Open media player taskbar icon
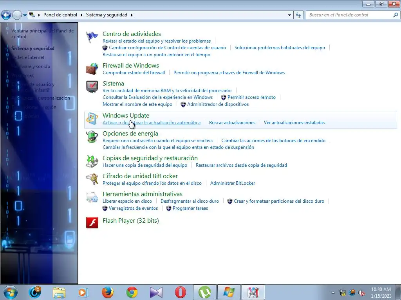Image resolution: width=401 pixels, height=300 pixels. click(83, 292)
